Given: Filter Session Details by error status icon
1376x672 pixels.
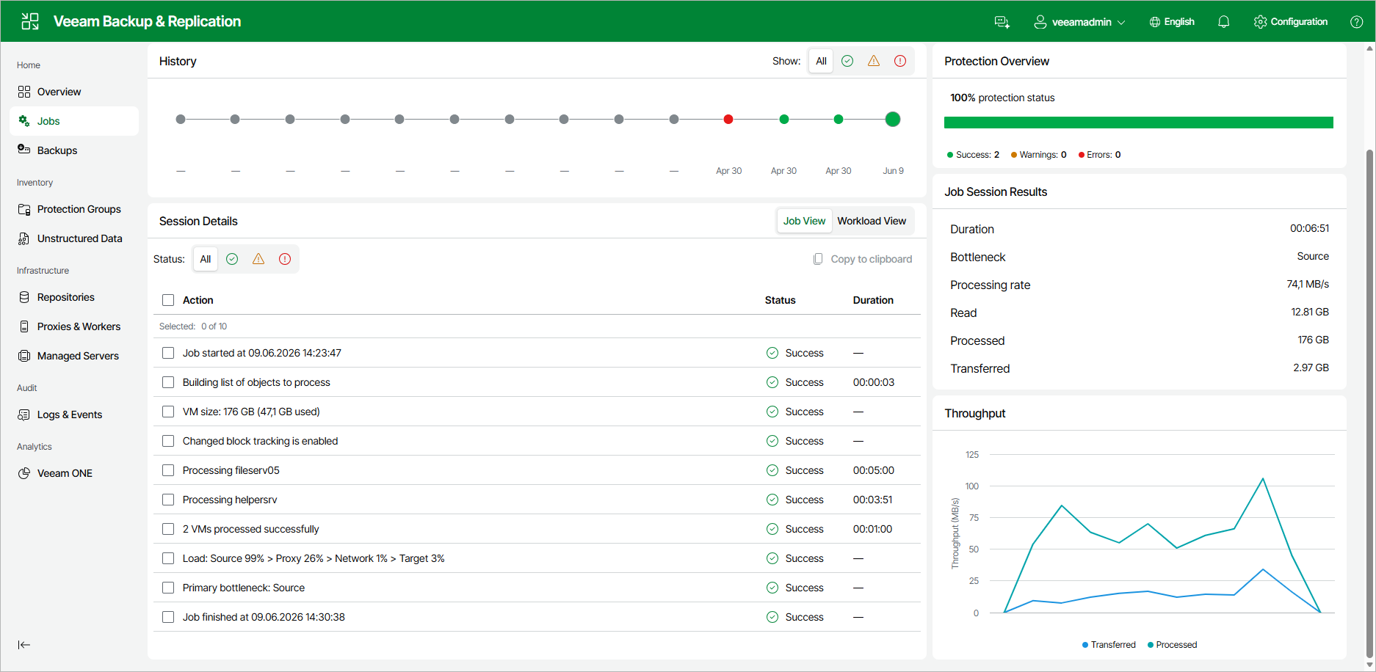Looking at the screenshot, I should (285, 259).
